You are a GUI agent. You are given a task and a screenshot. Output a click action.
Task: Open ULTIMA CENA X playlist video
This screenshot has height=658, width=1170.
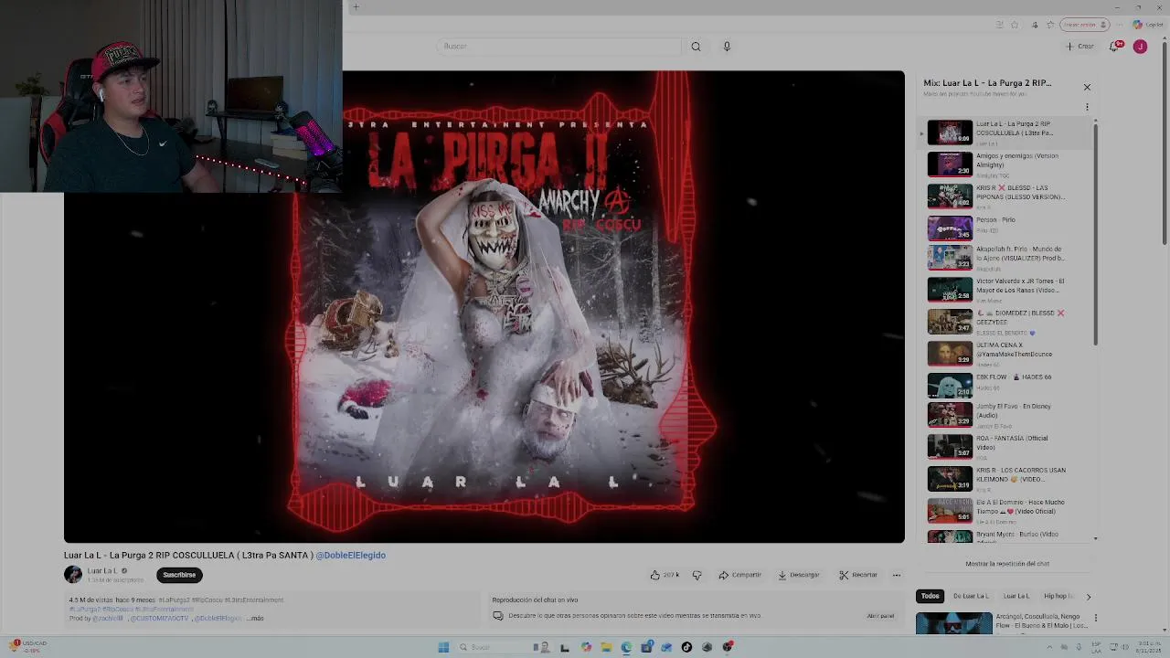[1005, 353]
